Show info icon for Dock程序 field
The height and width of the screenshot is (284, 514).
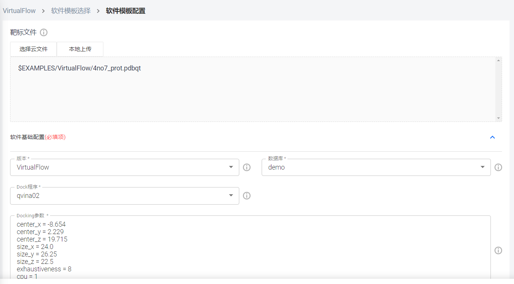tap(247, 196)
